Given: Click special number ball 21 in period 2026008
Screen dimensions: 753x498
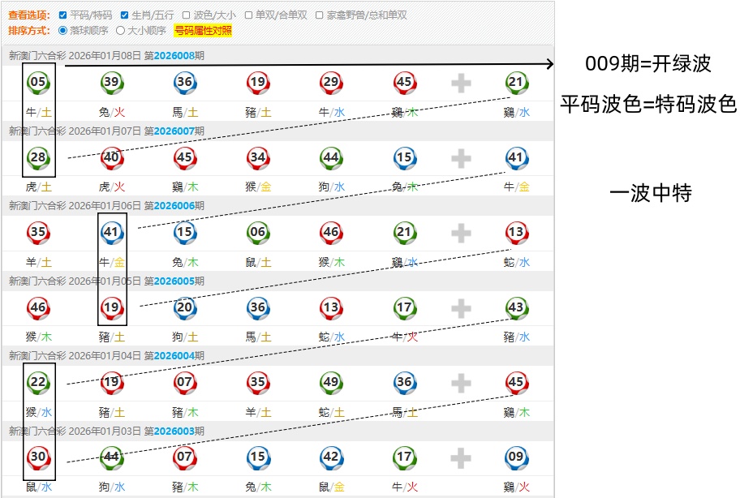Looking at the screenshot, I should 516,82.
